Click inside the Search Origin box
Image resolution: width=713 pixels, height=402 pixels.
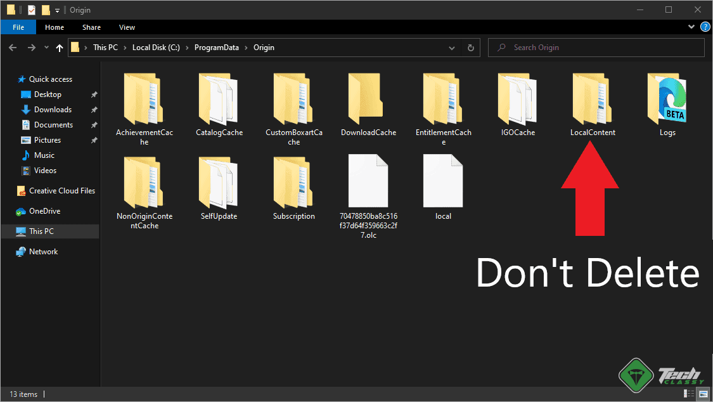pos(596,47)
